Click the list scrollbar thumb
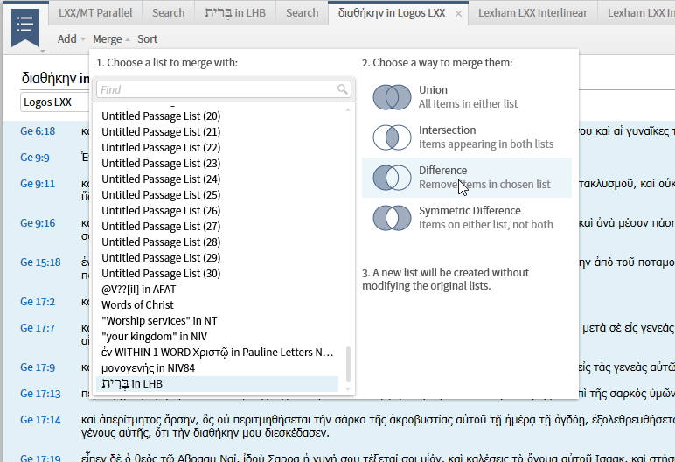The image size is (675, 462). pyautogui.click(x=348, y=365)
